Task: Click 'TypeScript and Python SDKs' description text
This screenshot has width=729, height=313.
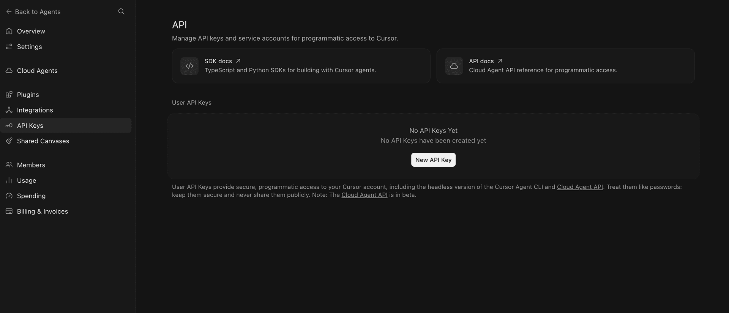Action: pos(290,70)
